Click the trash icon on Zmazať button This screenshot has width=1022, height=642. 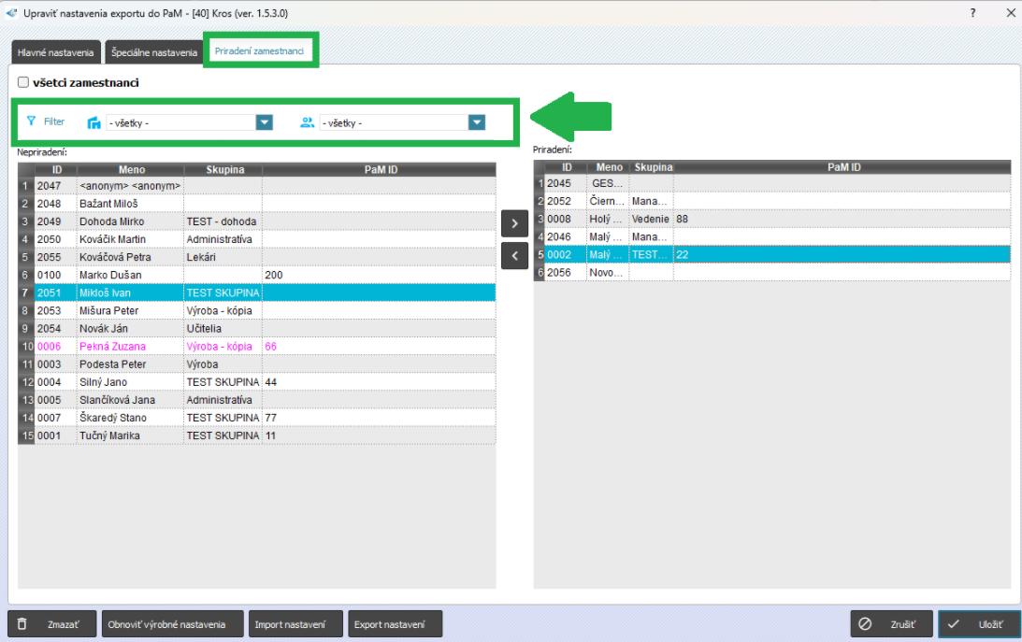tap(22, 623)
